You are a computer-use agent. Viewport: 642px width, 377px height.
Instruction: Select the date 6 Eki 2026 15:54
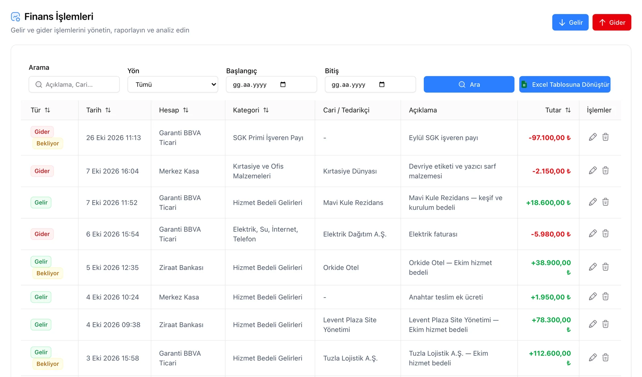[113, 234]
